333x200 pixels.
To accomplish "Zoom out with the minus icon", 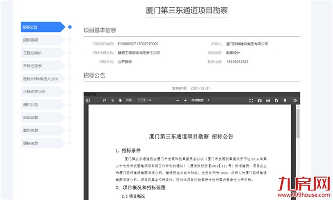I will tap(178, 100).
